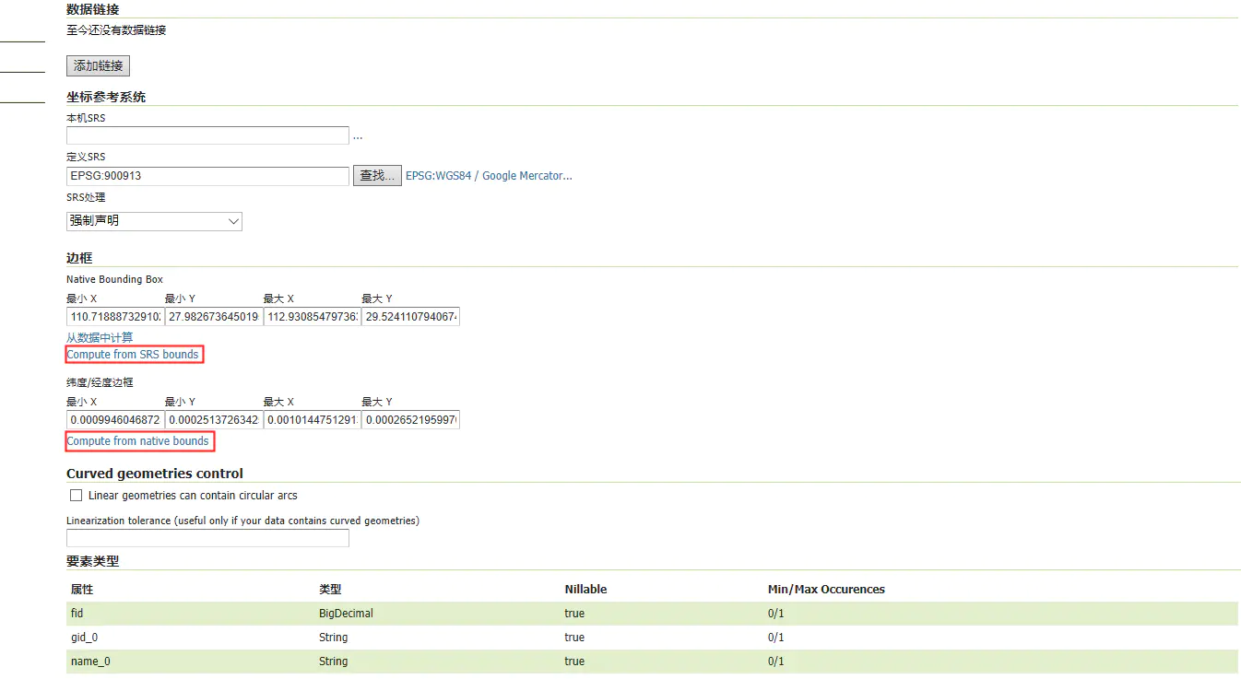Screen dimensions: 1241x679
Task: Select the gid_0 attribute cell
Action: point(84,637)
